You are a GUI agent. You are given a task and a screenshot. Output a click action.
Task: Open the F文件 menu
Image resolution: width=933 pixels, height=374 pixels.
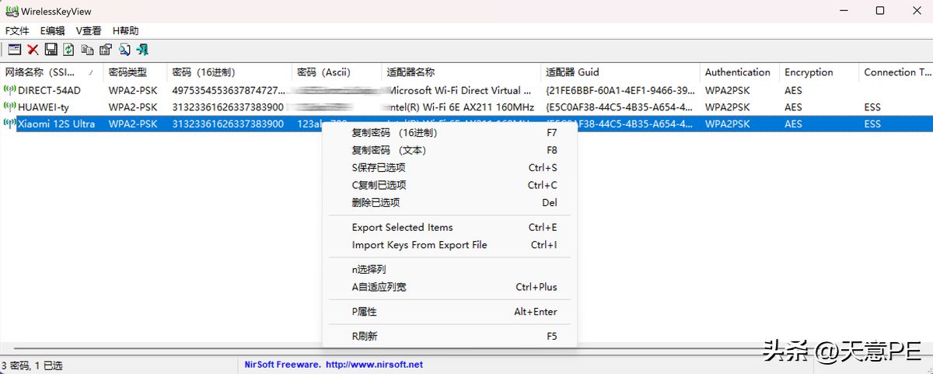point(17,30)
